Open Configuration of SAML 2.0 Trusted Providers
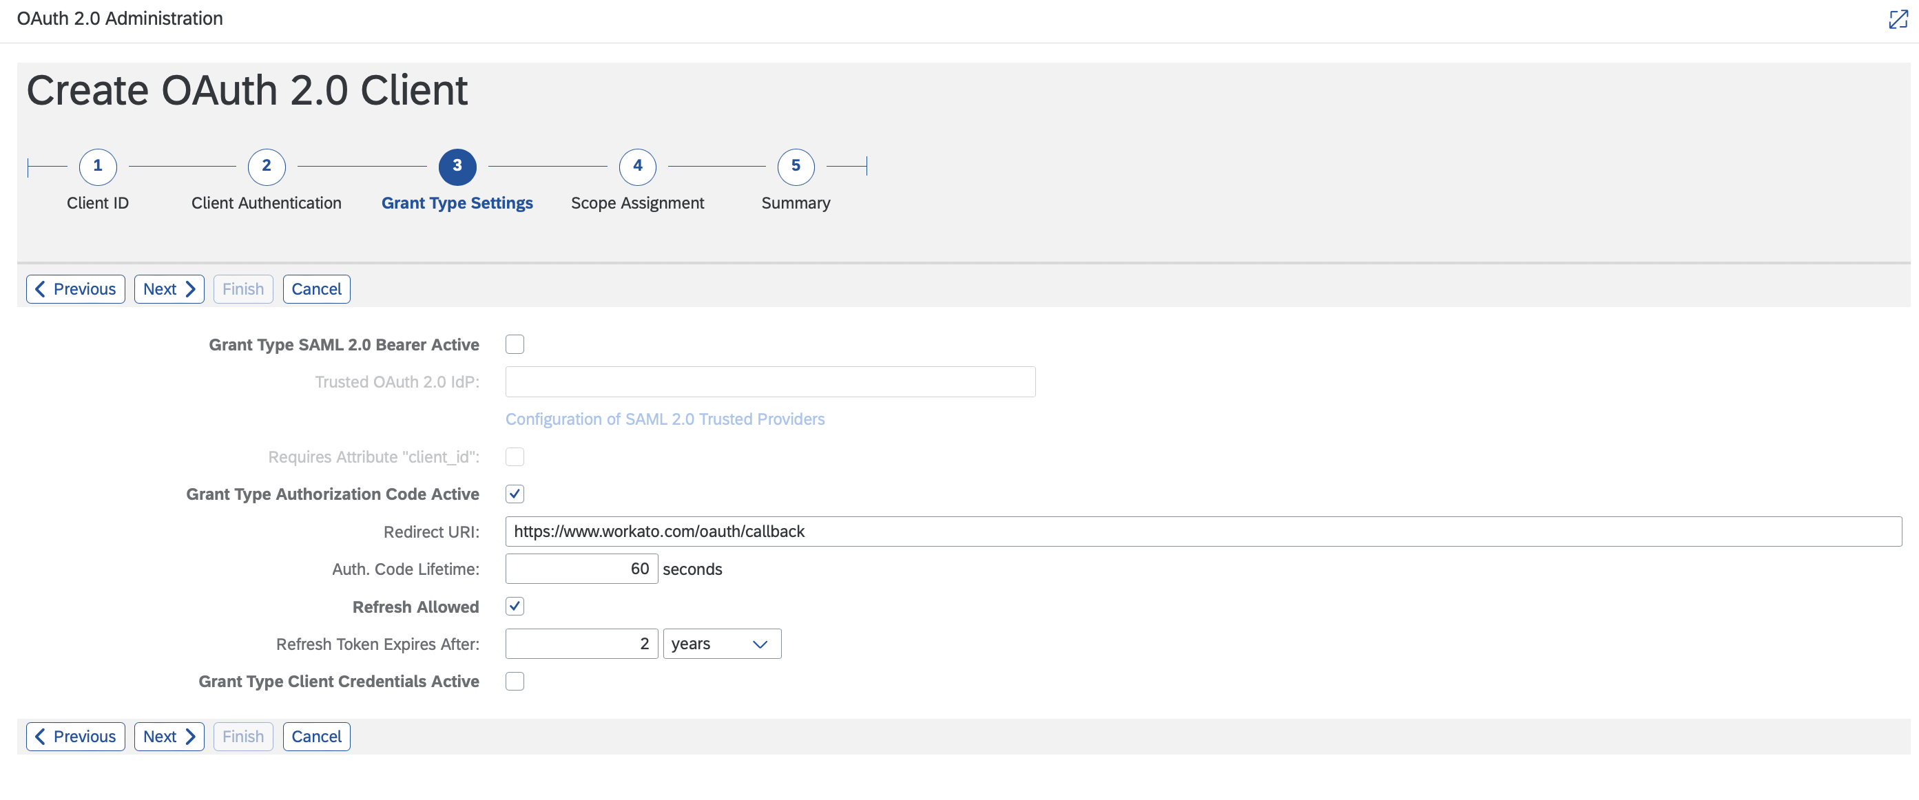1919x800 pixels. point(665,419)
